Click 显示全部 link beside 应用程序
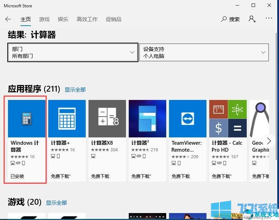The image size is (279, 220). point(75,90)
